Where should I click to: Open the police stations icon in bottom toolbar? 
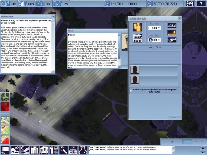(73, 150)
